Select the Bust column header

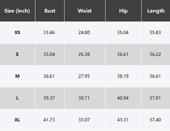(50, 11)
